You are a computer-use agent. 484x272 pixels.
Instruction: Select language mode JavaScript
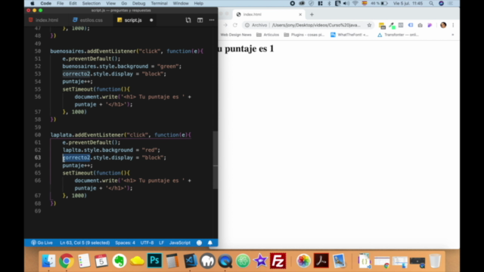coord(180,243)
